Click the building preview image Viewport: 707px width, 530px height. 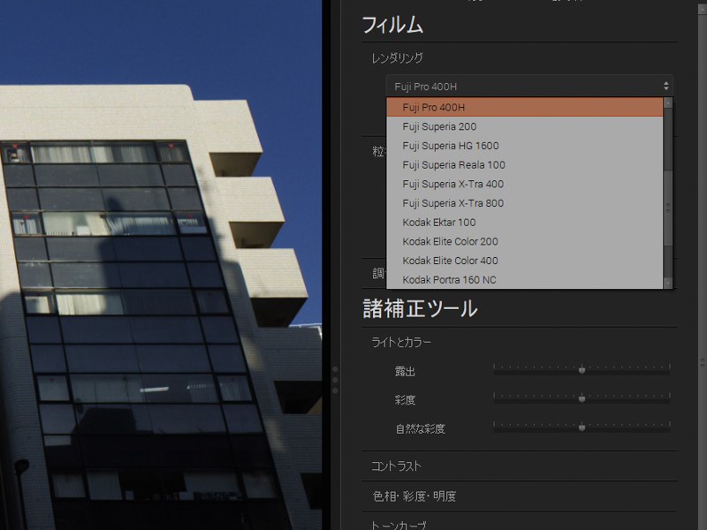pos(161,265)
